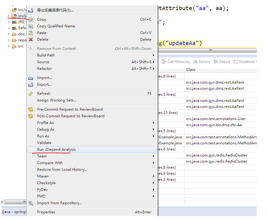Screen dimensions: 268x219
Task: Open the PyDev submenu
Action: [x=92, y=189]
